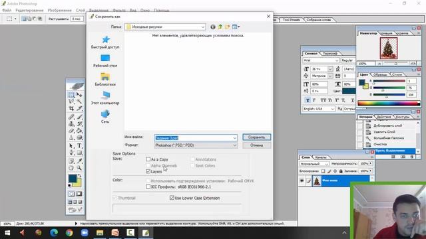Open Рабочий стол location
Image resolution: width=426 pixels, height=239 pixels.
click(x=105, y=61)
